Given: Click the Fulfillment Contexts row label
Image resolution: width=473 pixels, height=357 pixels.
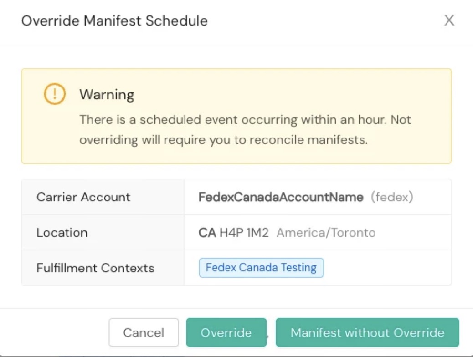Looking at the screenshot, I should (95, 268).
